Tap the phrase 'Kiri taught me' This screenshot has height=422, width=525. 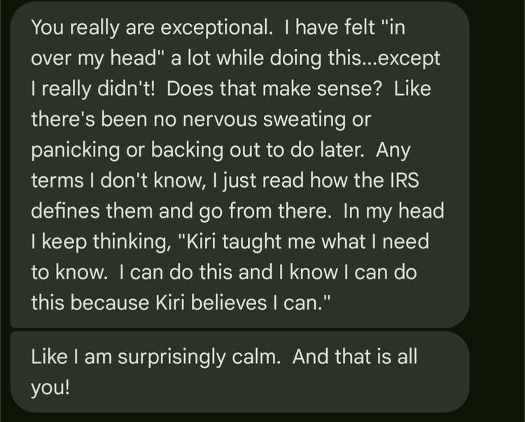pyautogui.click(x=251, y=241)
